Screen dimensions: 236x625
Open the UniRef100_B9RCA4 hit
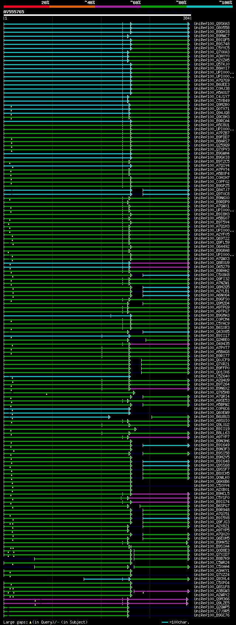(x=212, y=121)
